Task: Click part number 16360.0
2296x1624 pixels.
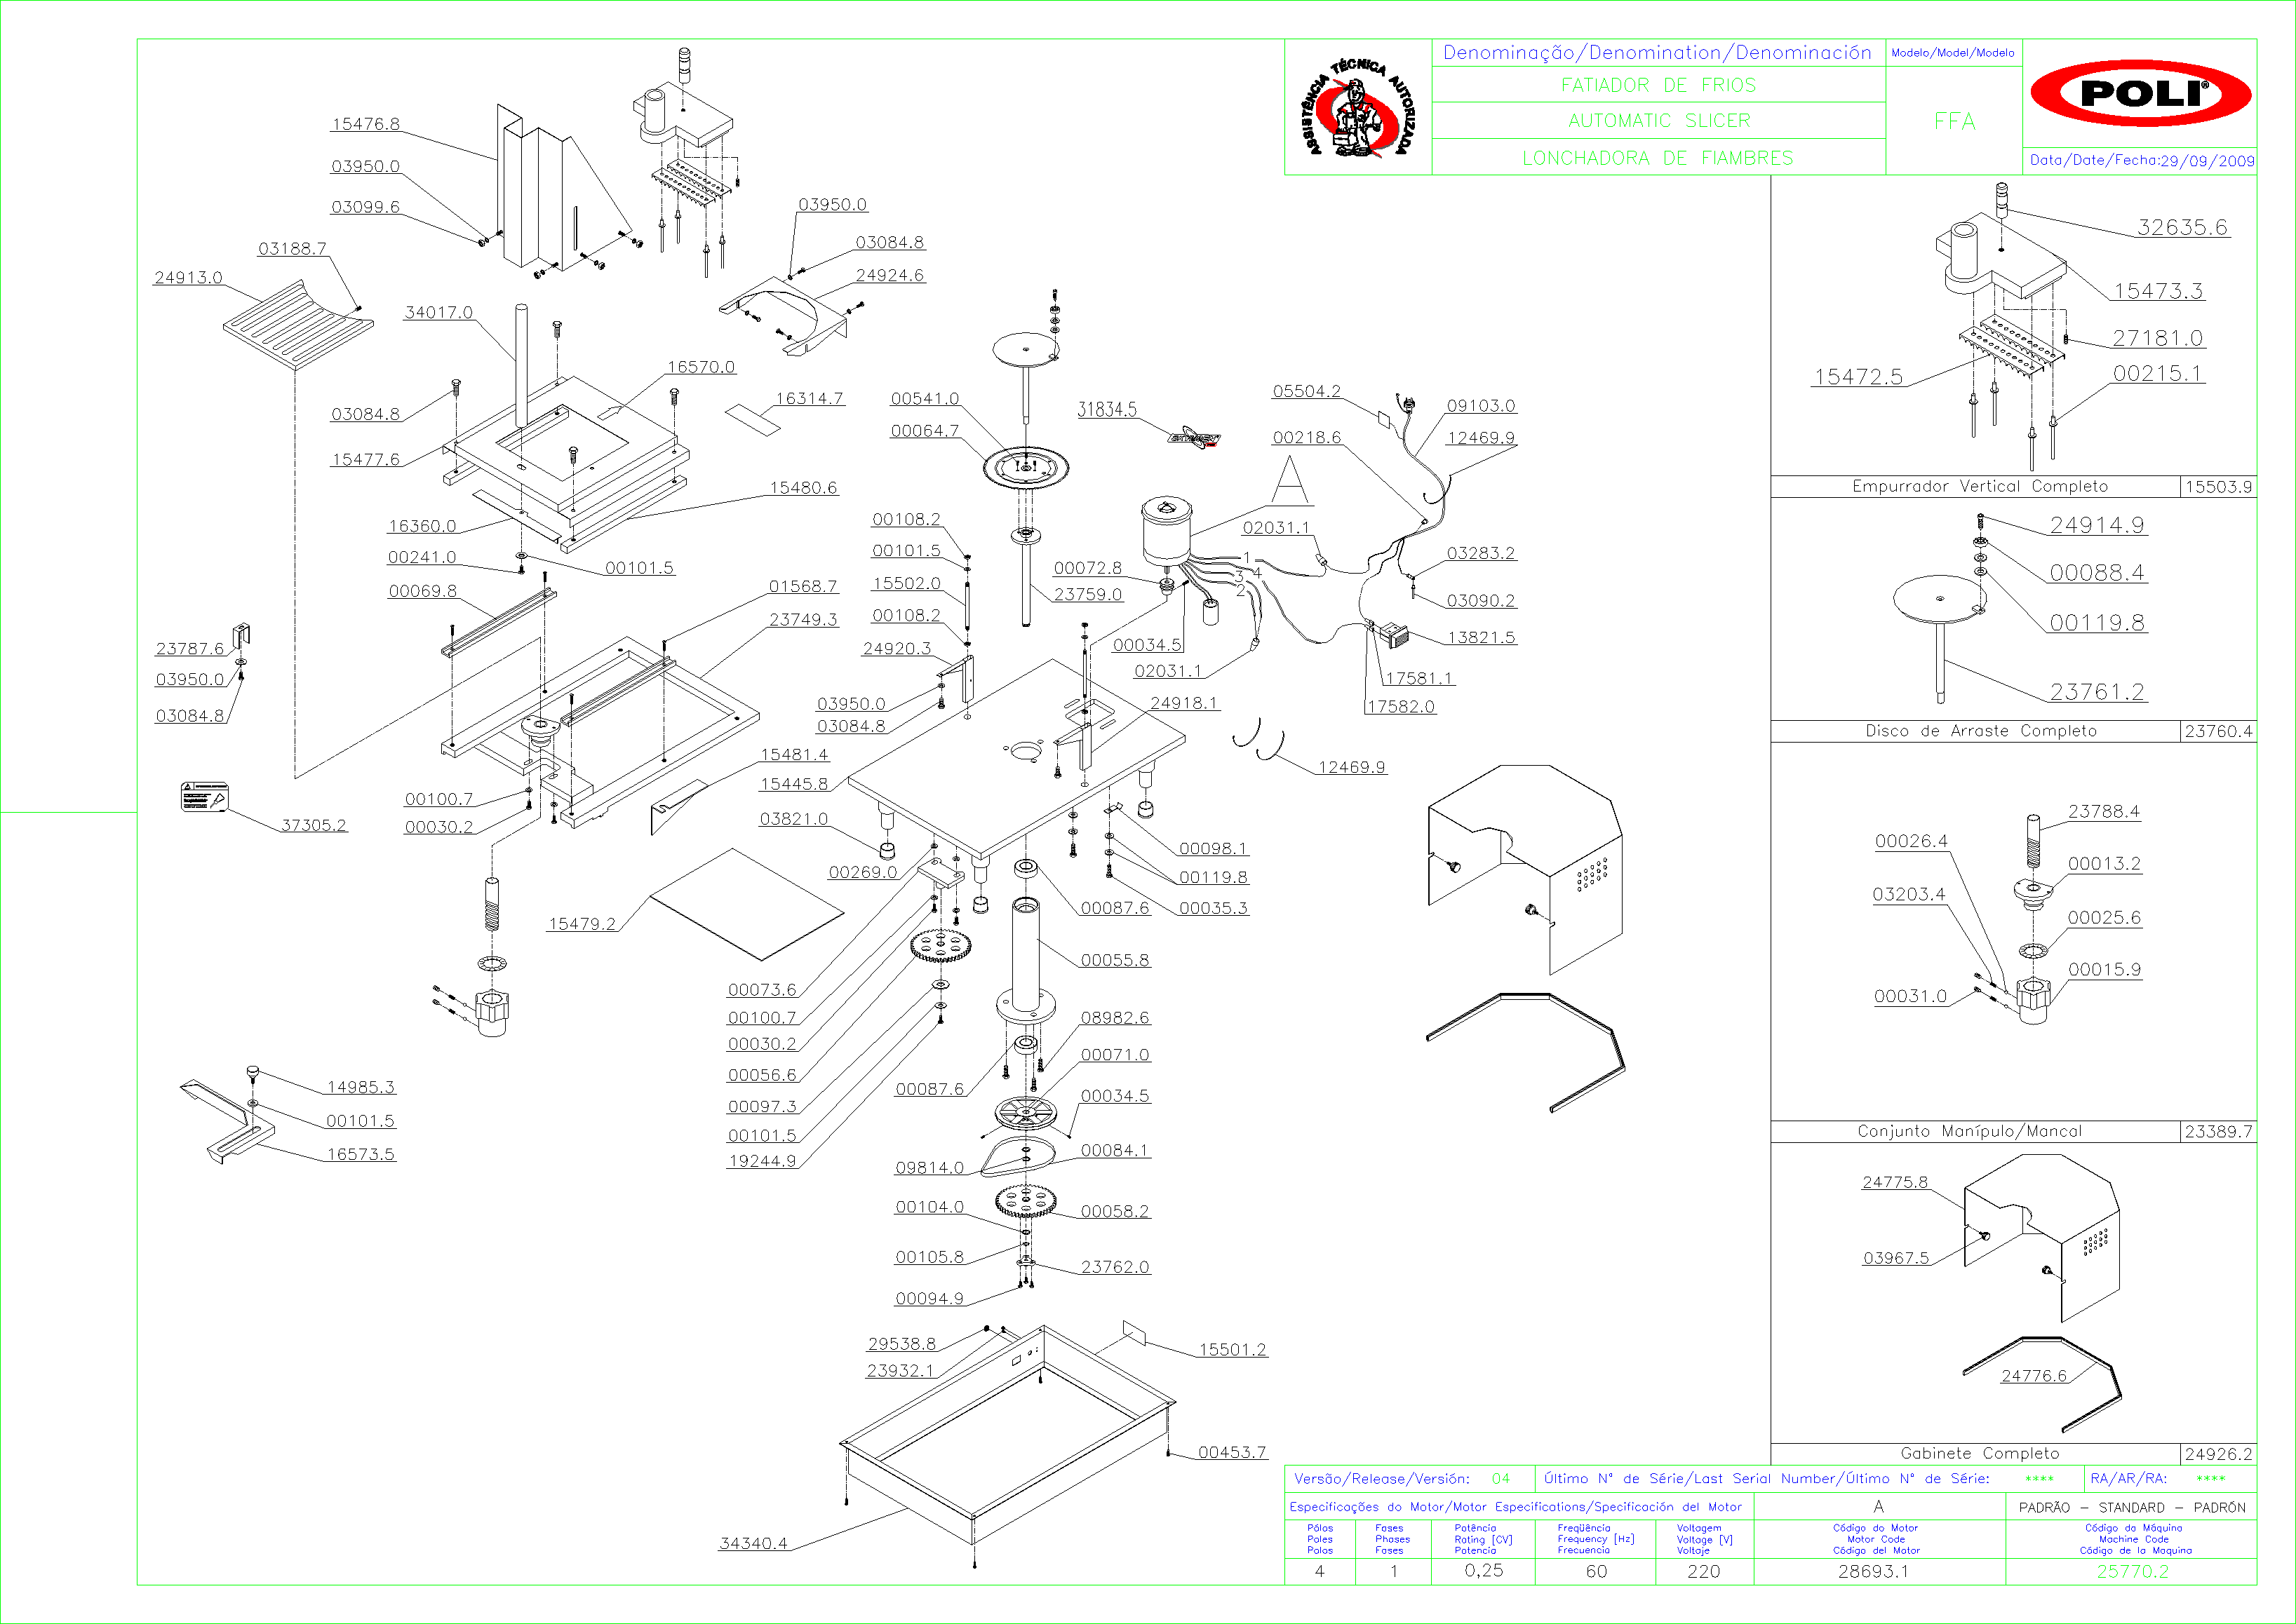Action: (x=422, y=526)
